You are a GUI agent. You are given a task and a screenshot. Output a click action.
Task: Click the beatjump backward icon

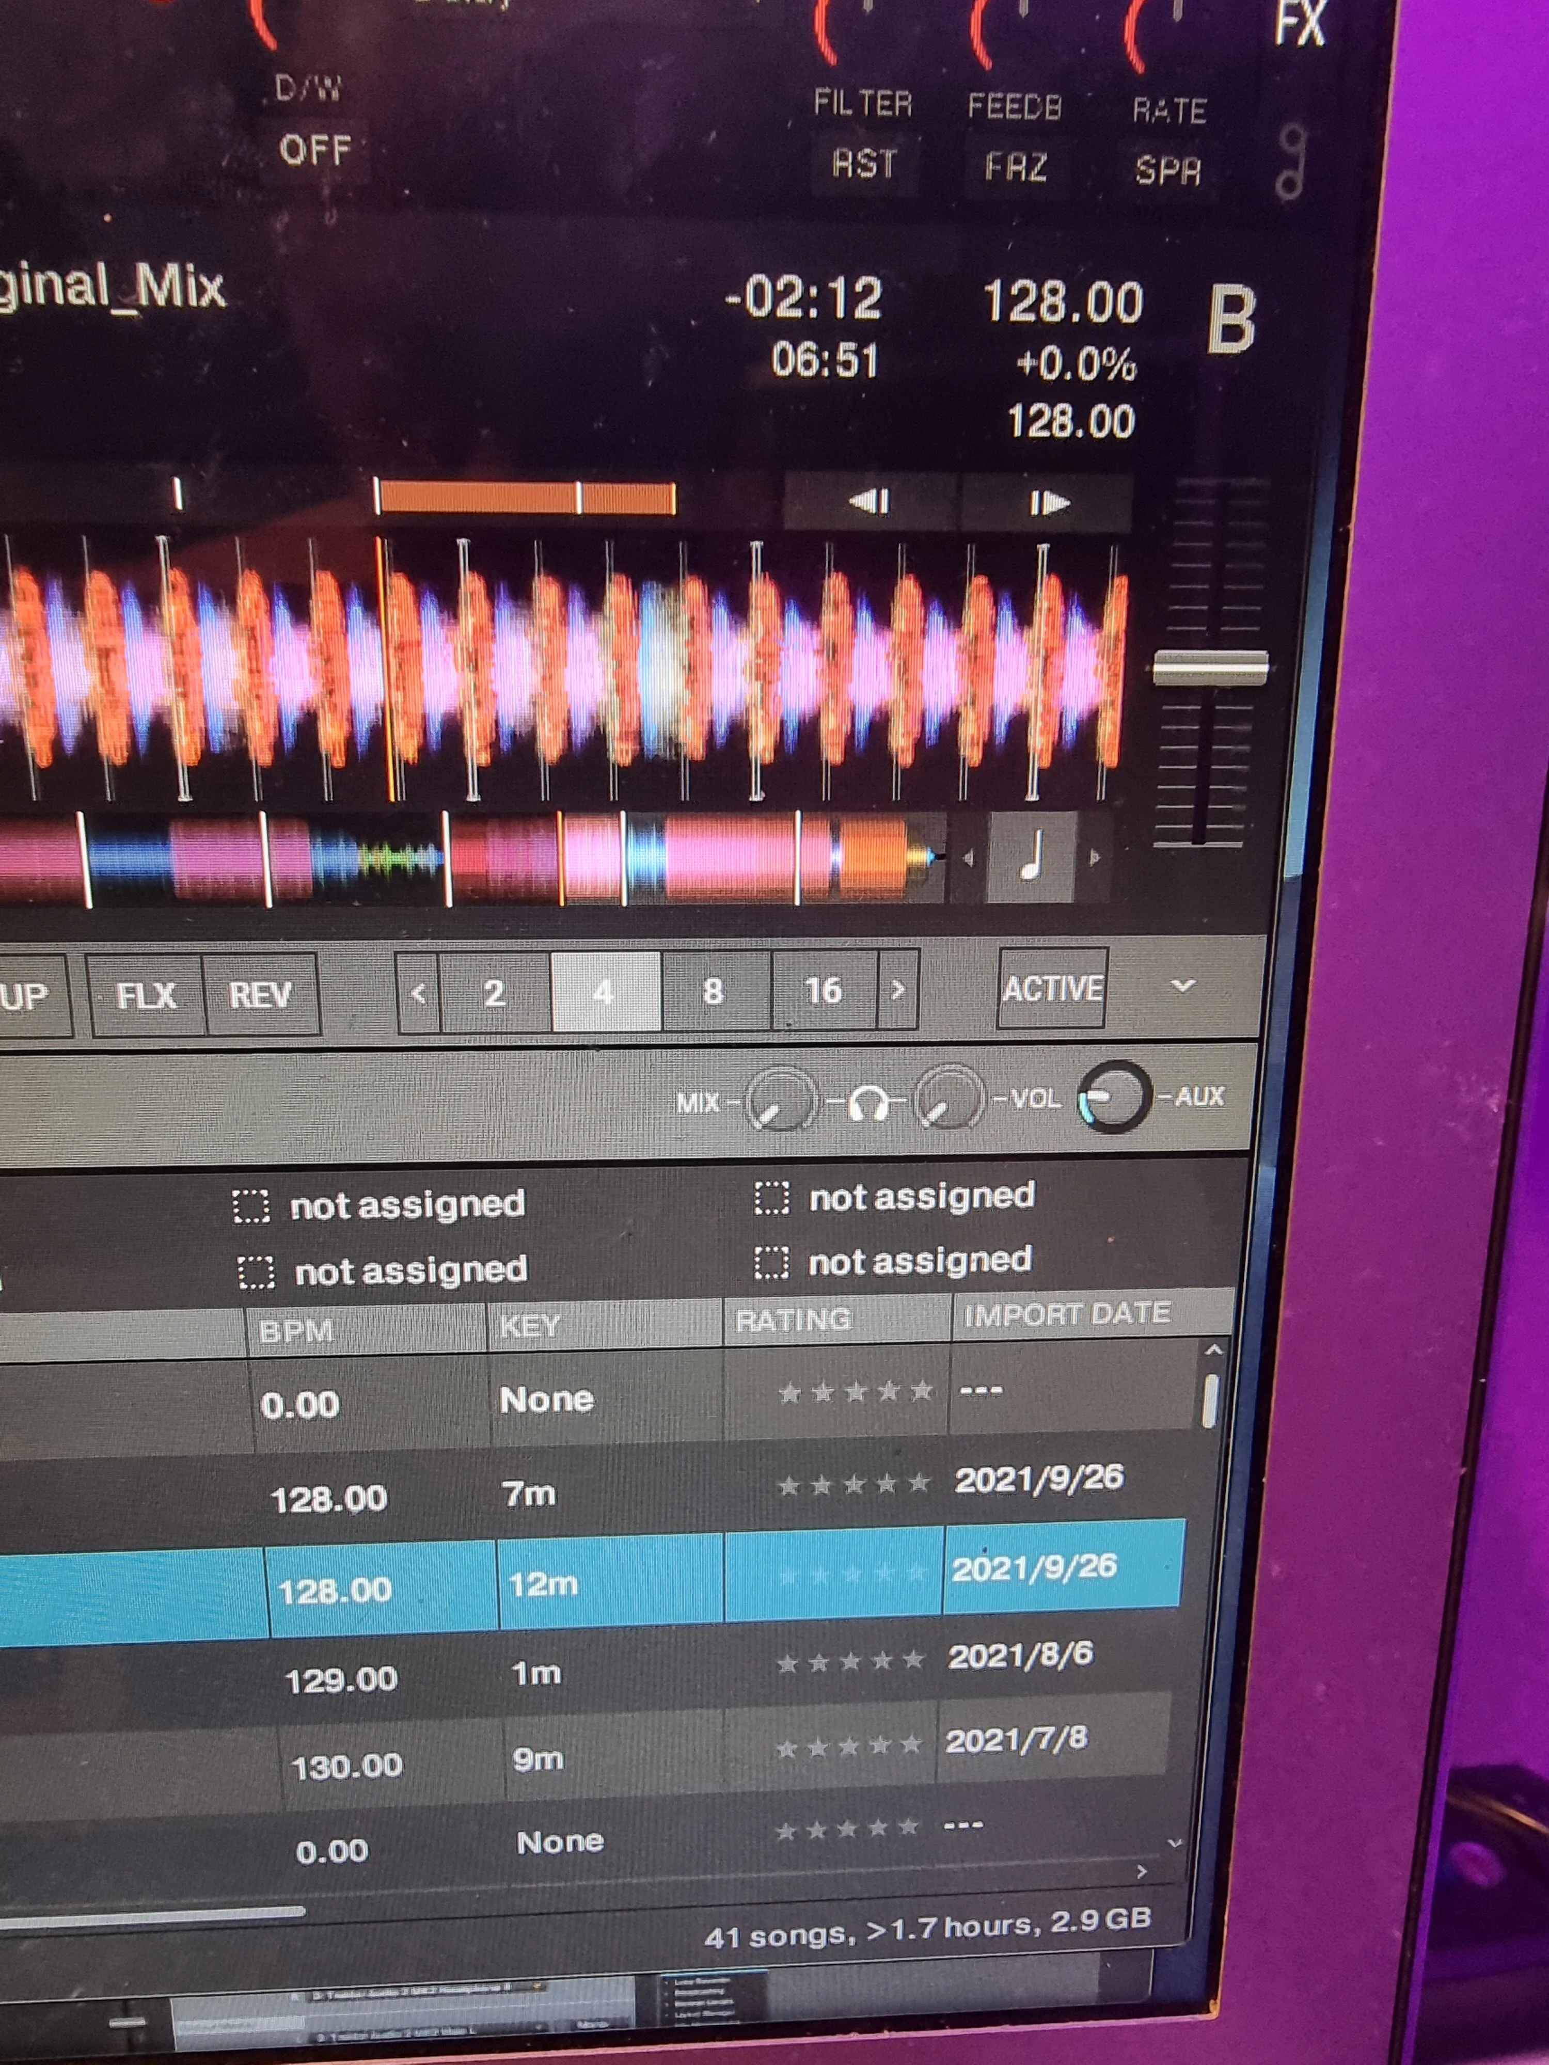point(870,503)
